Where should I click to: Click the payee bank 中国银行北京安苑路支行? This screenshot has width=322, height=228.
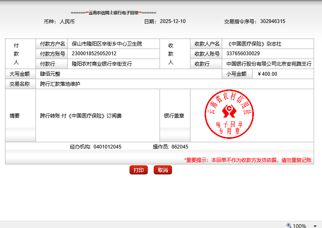tap(269, 64)
